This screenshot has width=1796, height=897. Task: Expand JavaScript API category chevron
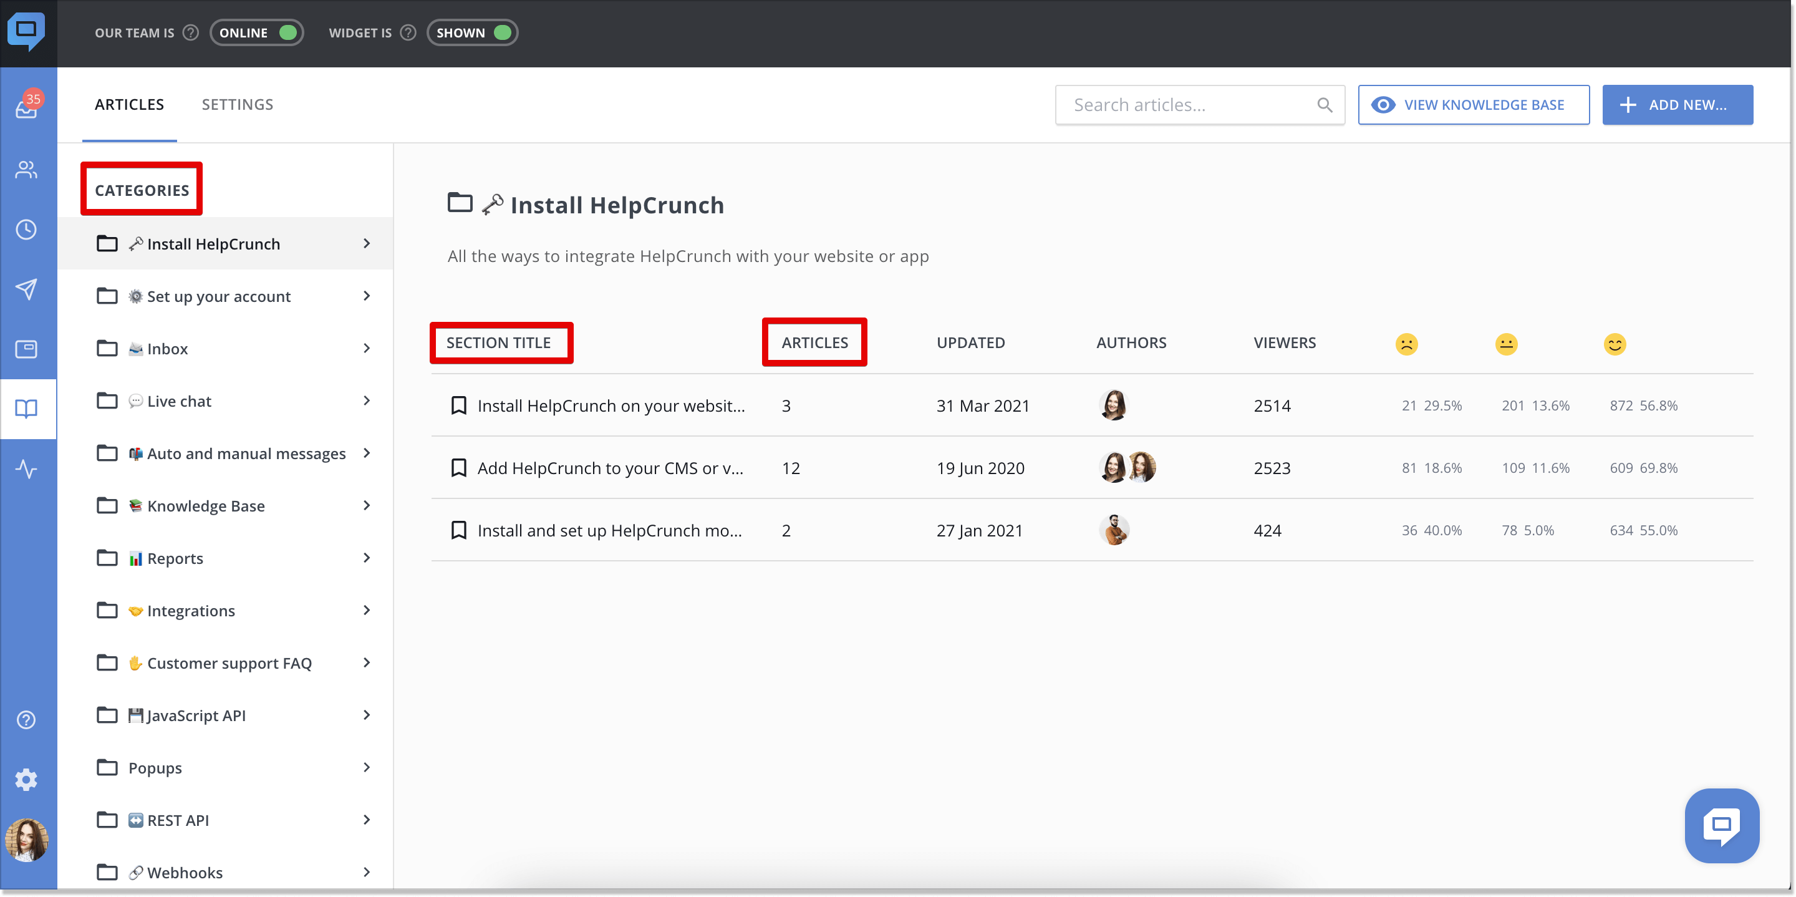tap(367, 715)
